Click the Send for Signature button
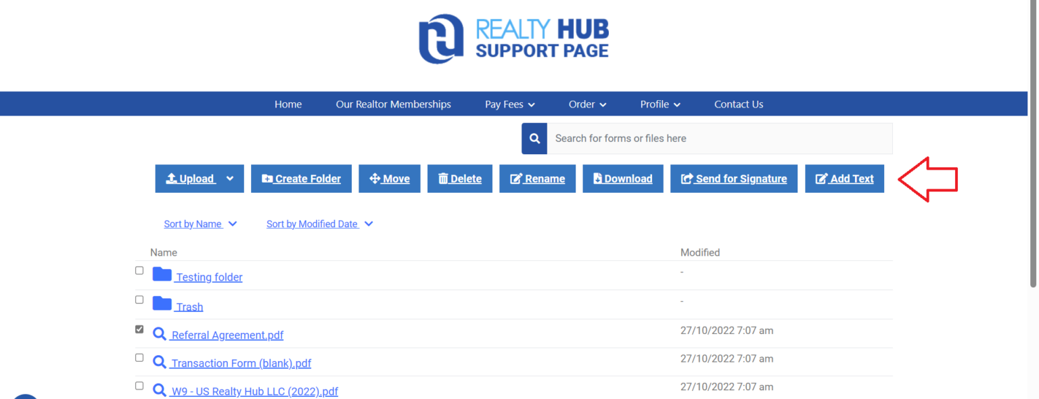Screen dimensions: 1039x399 (x=734, y=179)
